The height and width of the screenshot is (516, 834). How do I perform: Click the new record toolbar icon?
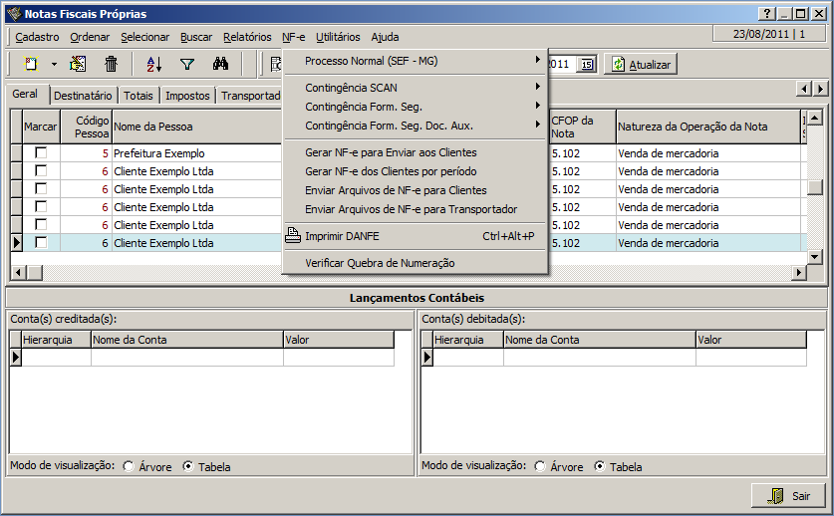[x=31, y=64]
